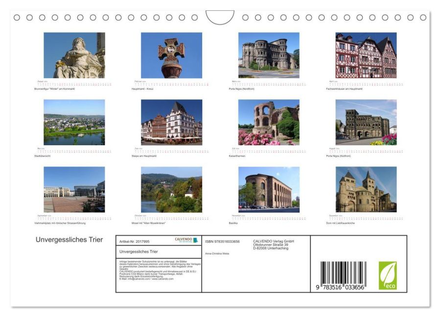
Task: Select the Porta Nigra Nordfront photo
Action: point(269,55)
